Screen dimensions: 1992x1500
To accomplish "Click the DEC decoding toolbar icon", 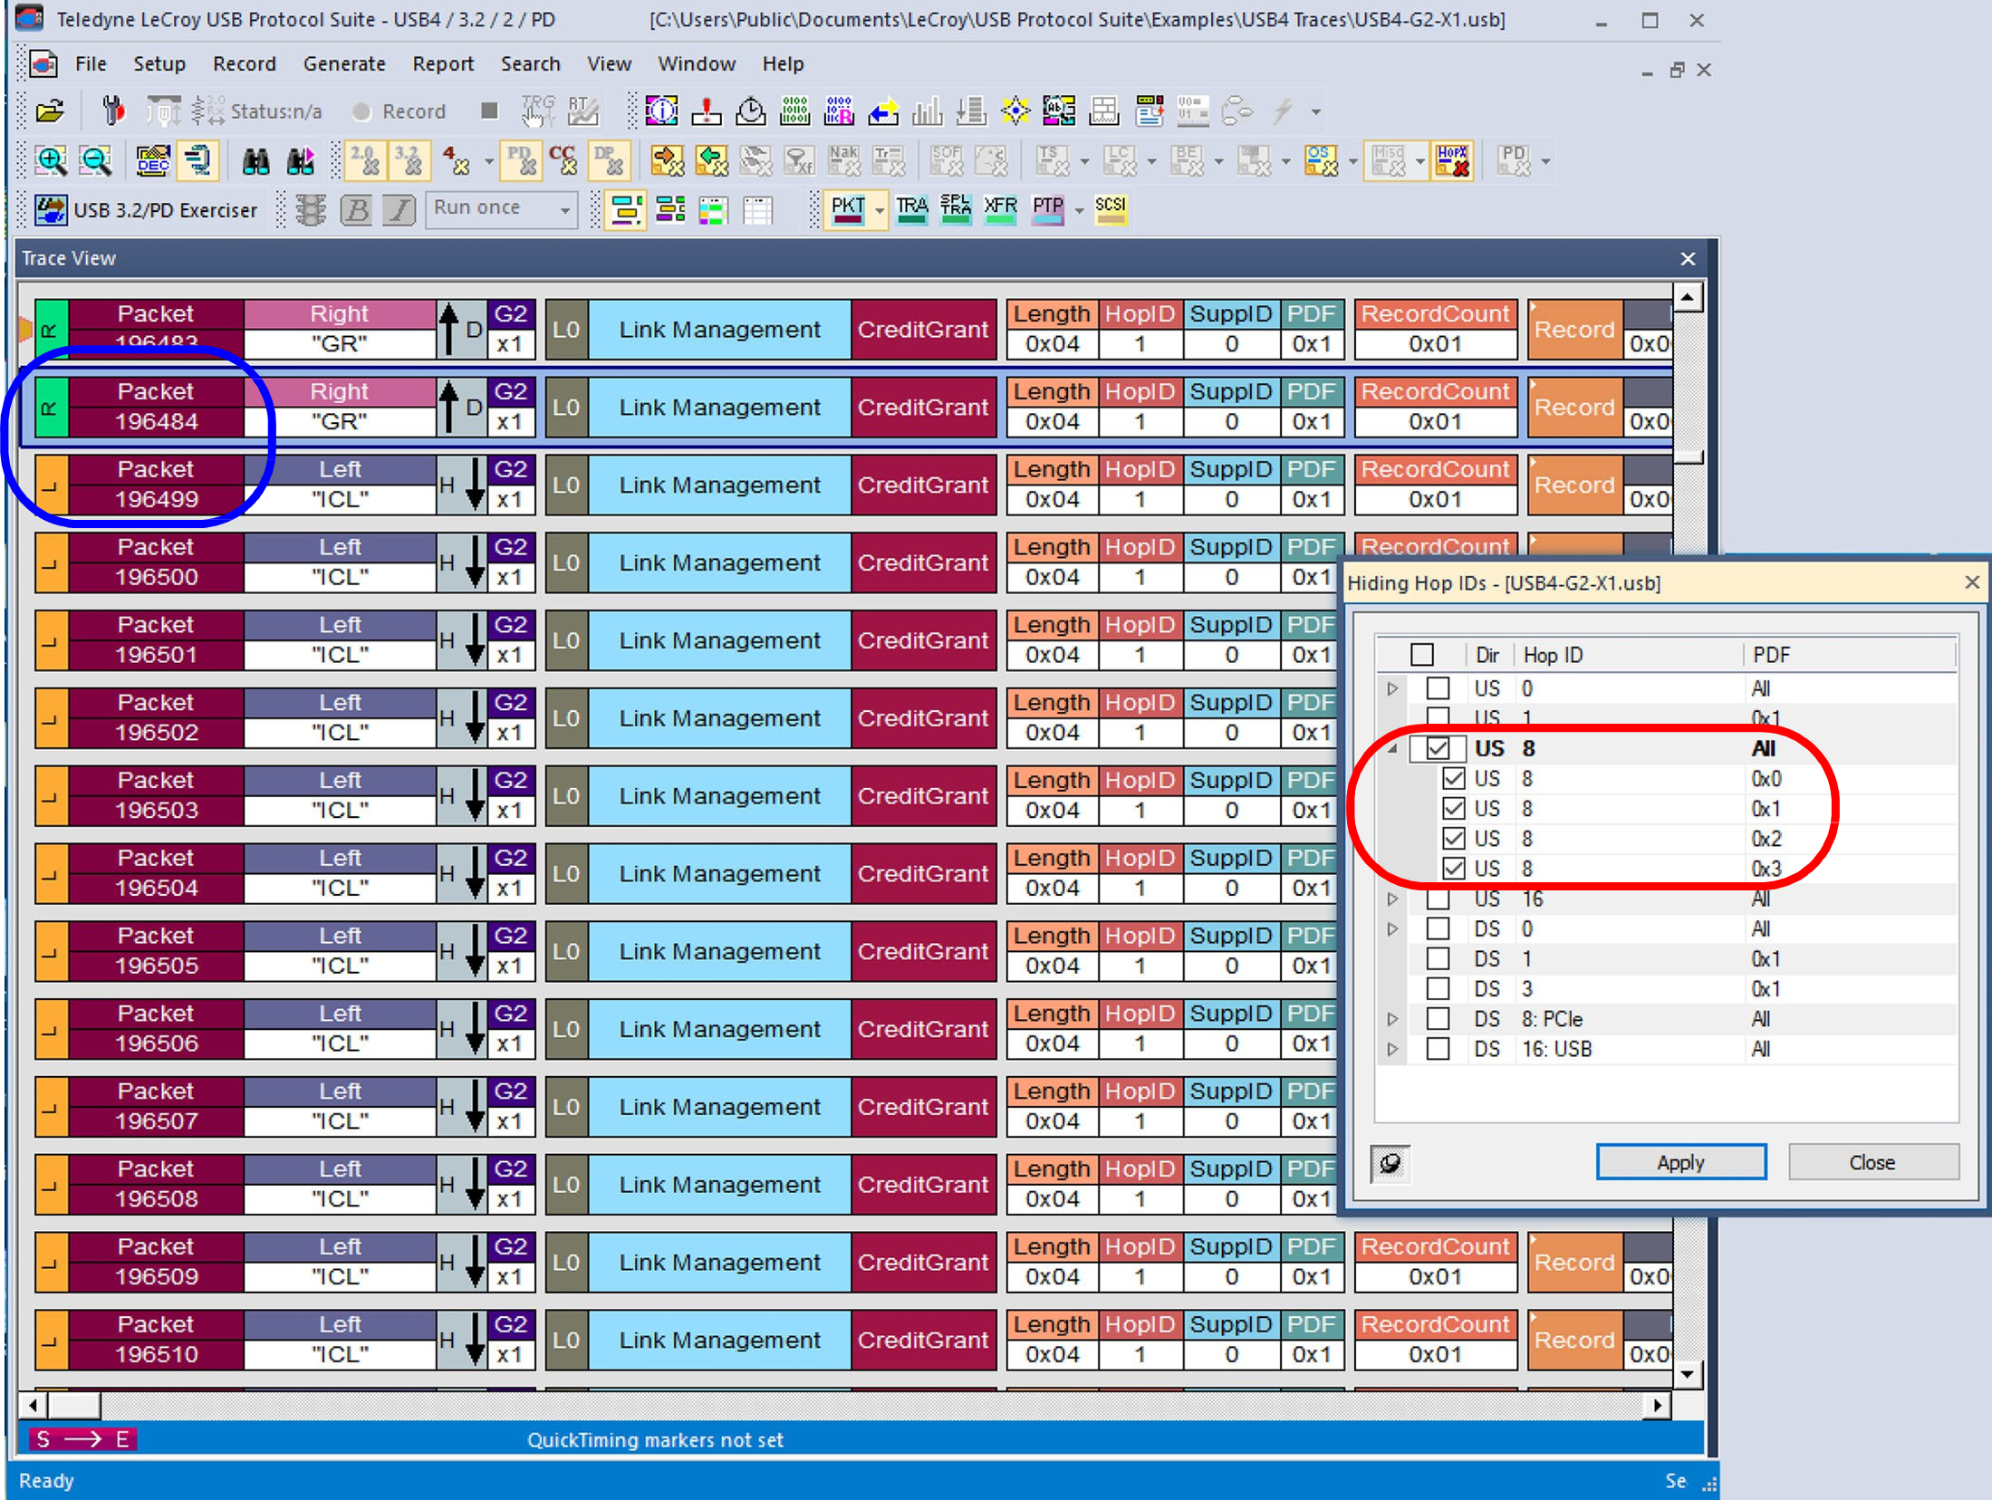I will (152, 161).
